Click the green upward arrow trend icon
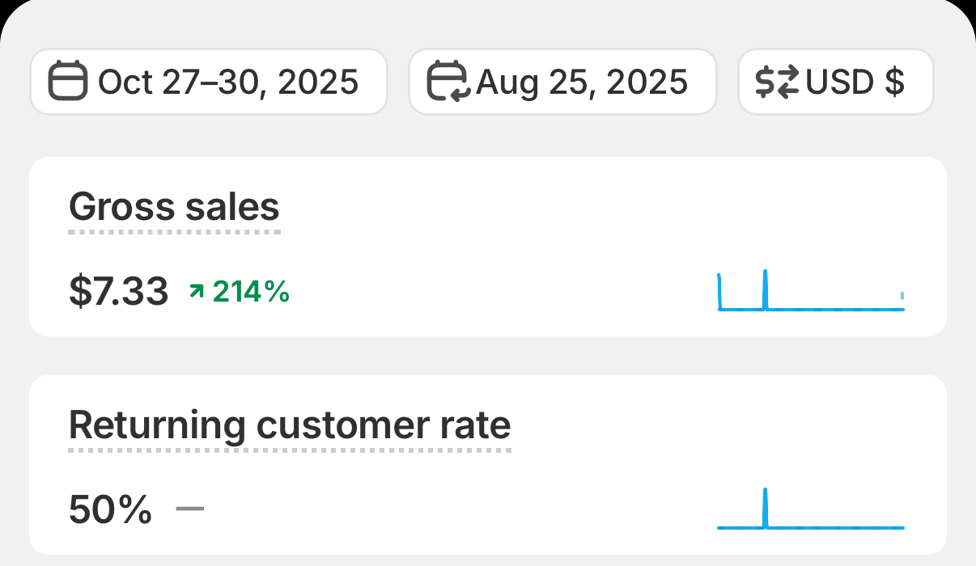Viewport: 976px width, 566px height. 197,291
